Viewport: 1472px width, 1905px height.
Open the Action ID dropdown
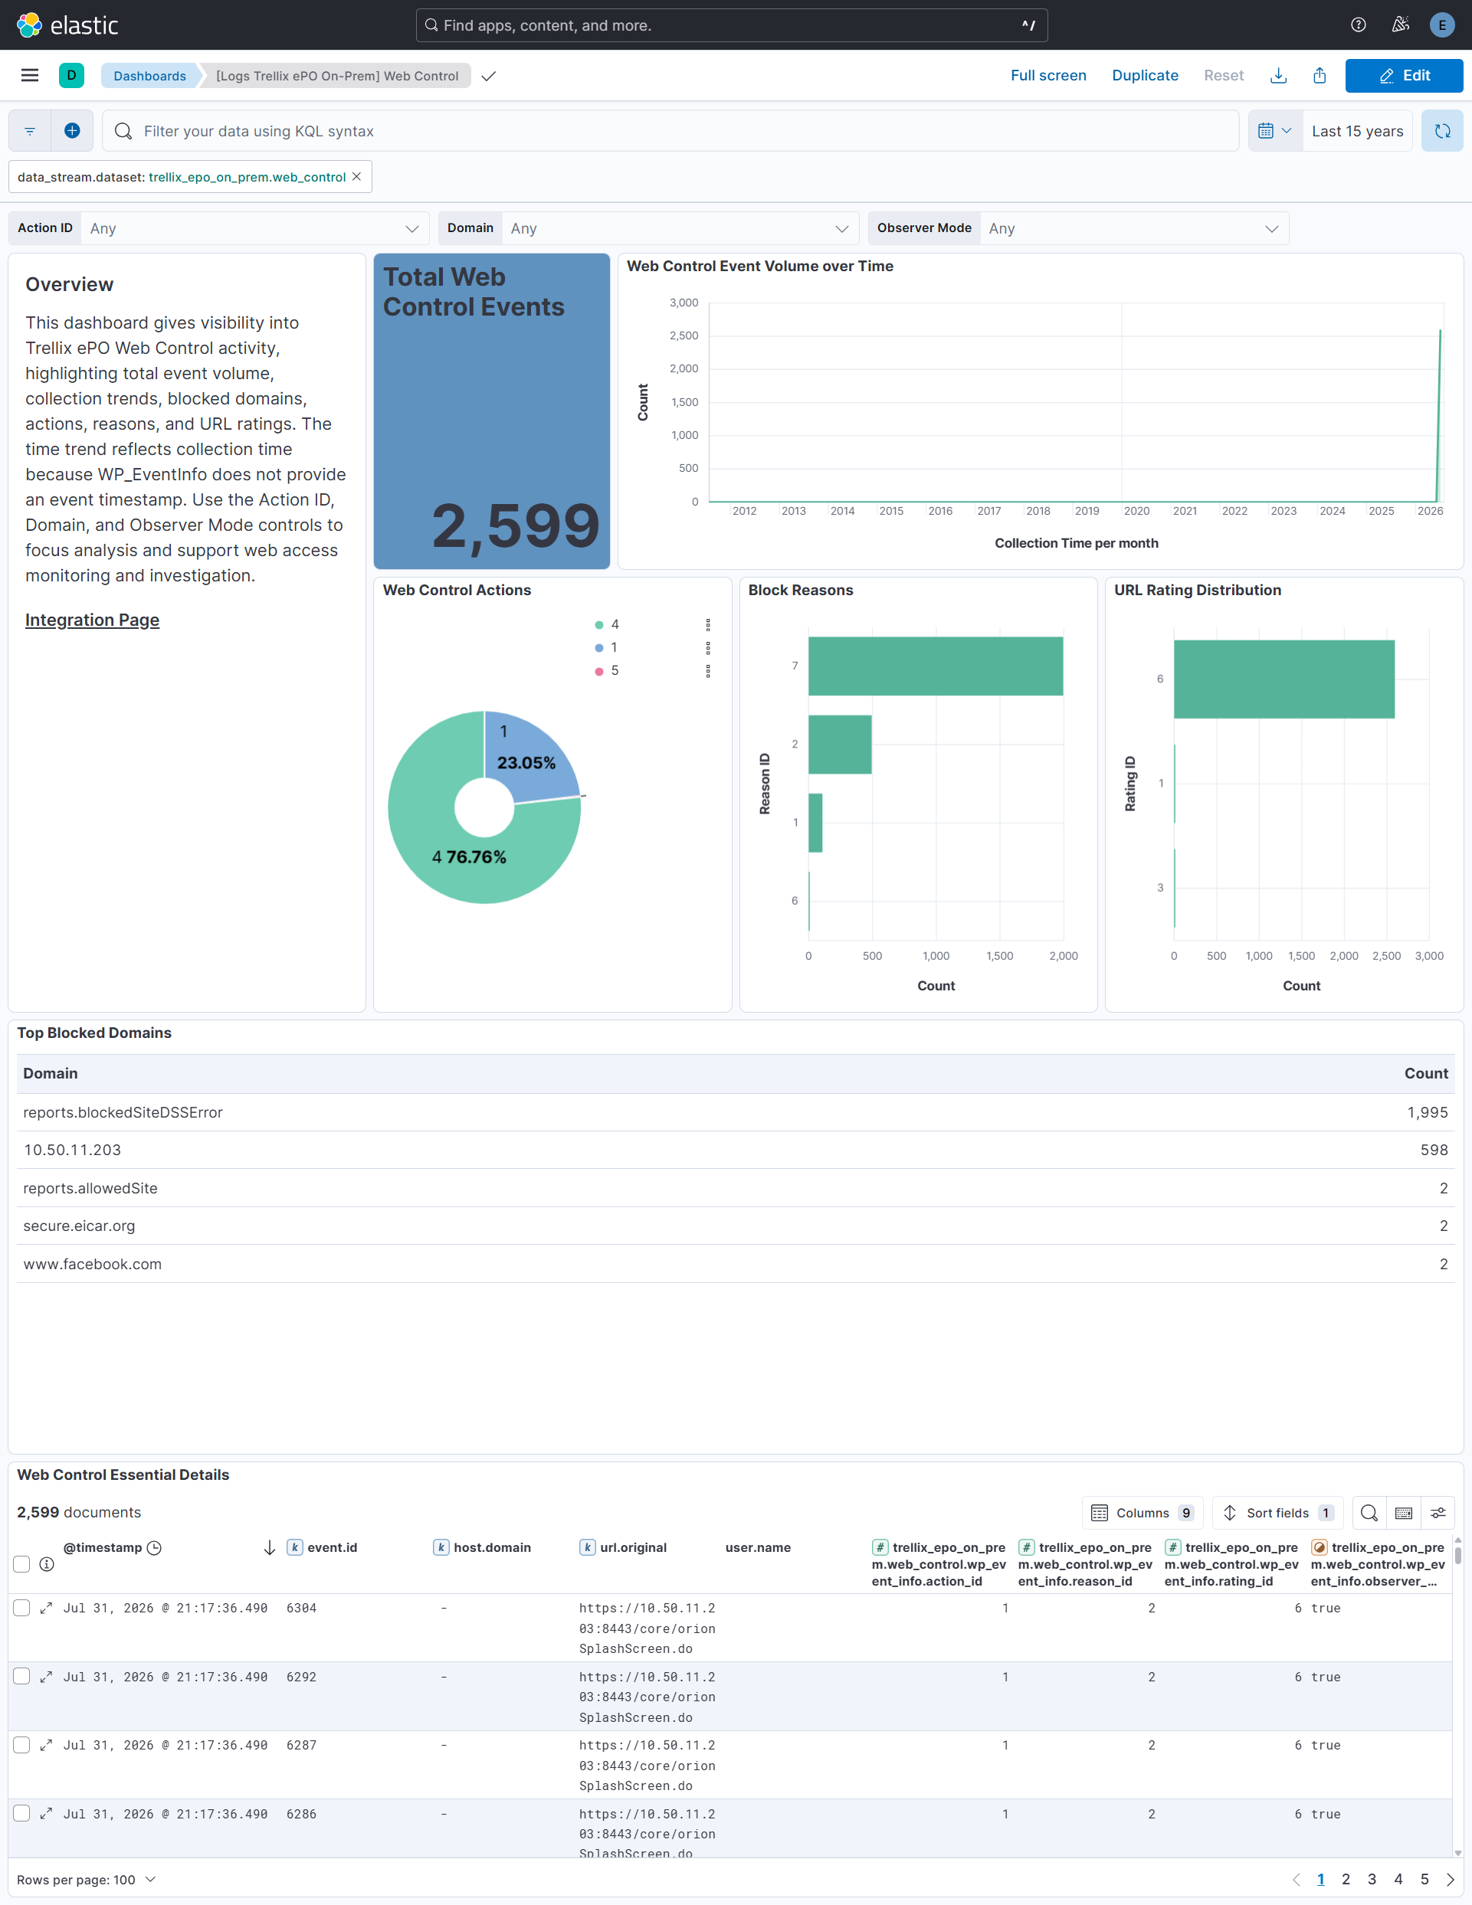[255, 228]
